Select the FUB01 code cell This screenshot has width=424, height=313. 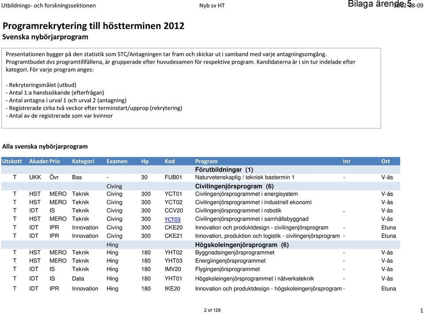(x=173, y=177)
